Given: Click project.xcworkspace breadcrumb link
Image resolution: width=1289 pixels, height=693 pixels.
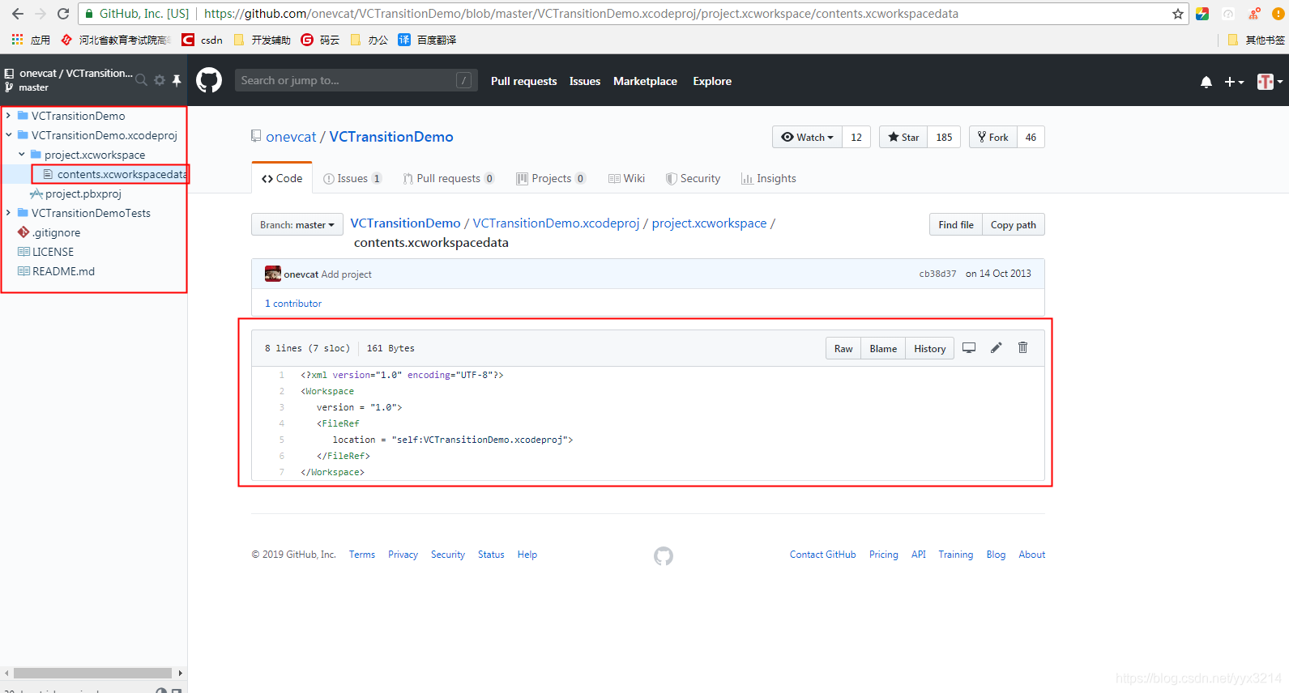Looking at the screenshot, I should [709, 223].
